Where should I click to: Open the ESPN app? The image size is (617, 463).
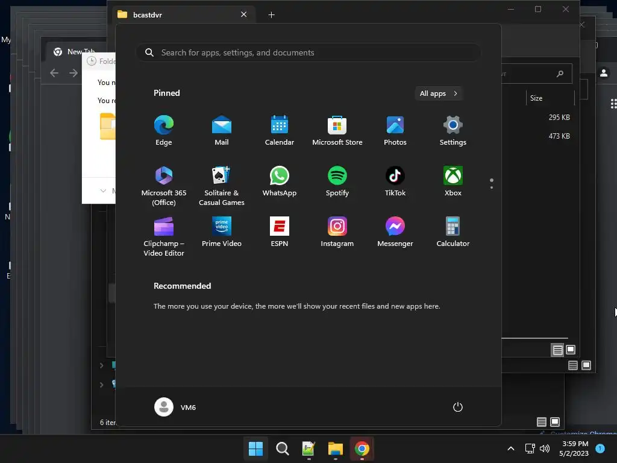[280, 232]
